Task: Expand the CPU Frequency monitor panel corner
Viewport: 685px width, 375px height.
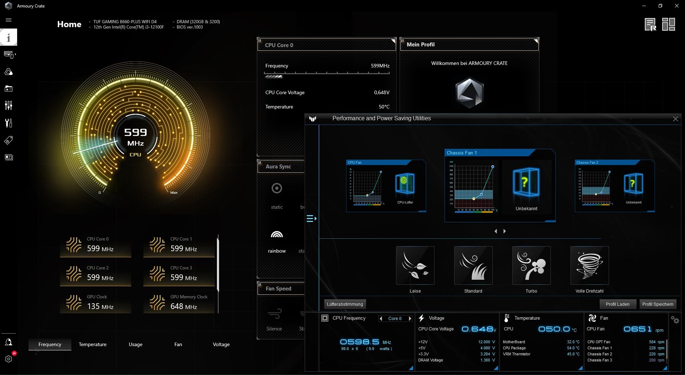Action: [x=411, y=368]
